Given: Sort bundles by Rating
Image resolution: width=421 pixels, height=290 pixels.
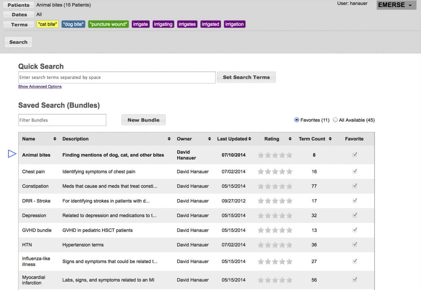Looking at the screenshot, I should [289, 139].
